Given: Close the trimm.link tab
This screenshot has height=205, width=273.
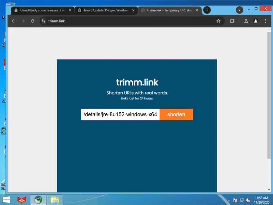Looking at the screenshot, I should [x=197, y=10].
